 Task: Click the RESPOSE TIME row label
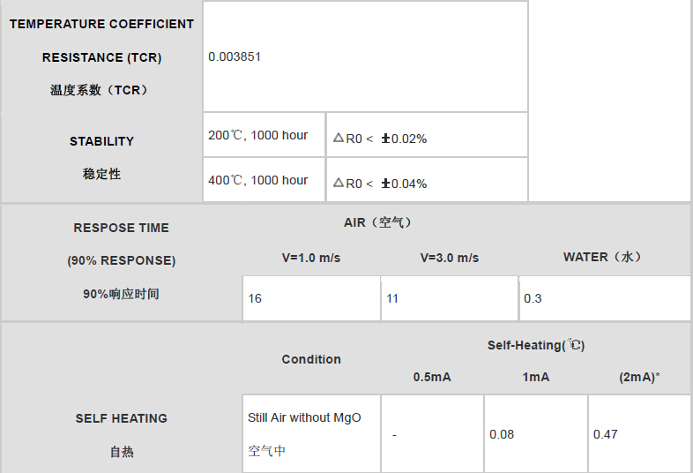[121, 228]
